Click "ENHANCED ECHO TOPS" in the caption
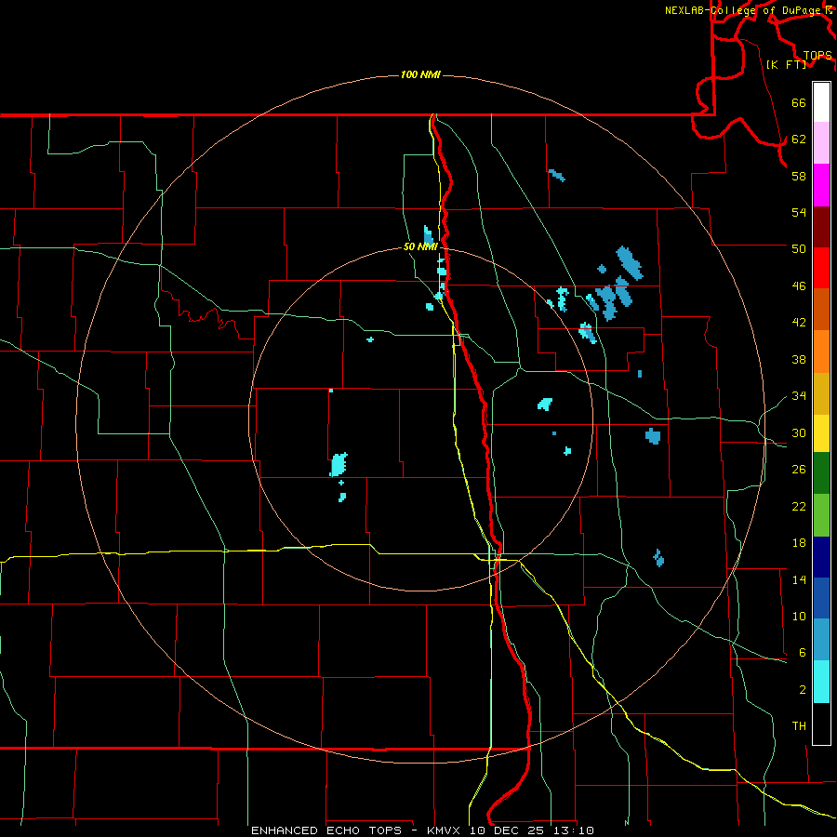Screen dimensions: 837x837 [x=326, y=830]
